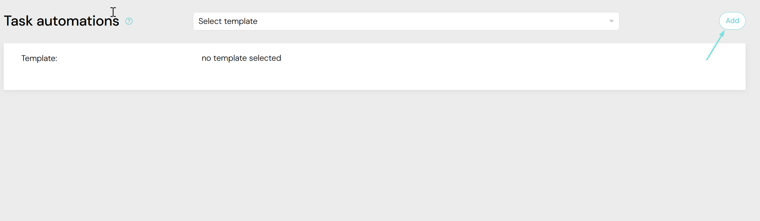Viewport: 760px width, 221px height.
Task: Click the word "Task" in the title
Action: point(18,21)
